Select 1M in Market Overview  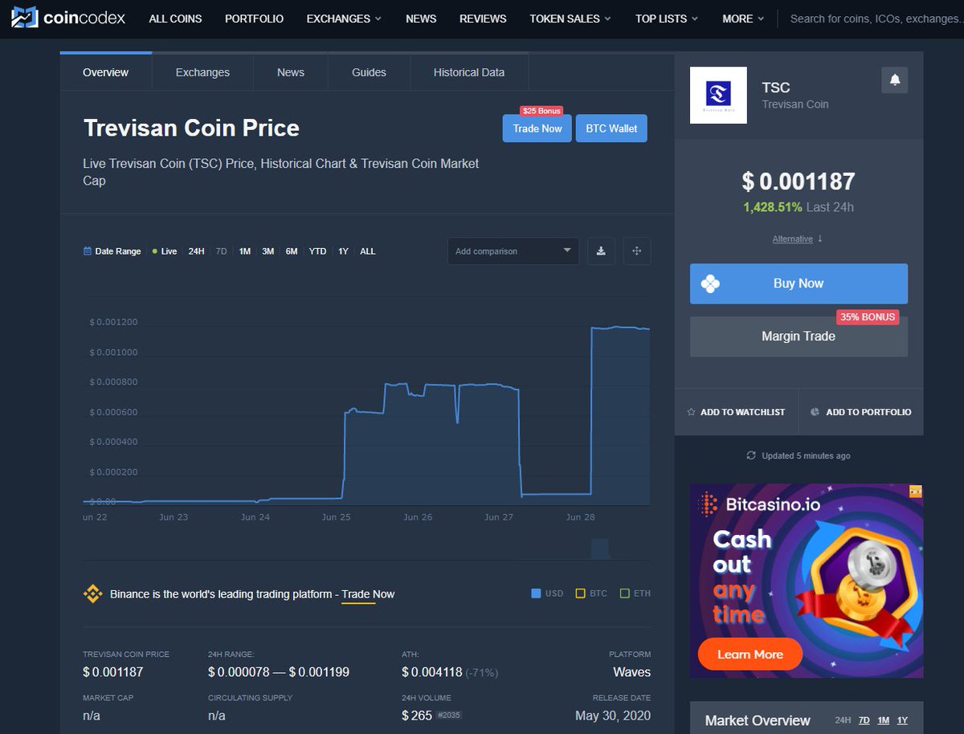[884, 720]
